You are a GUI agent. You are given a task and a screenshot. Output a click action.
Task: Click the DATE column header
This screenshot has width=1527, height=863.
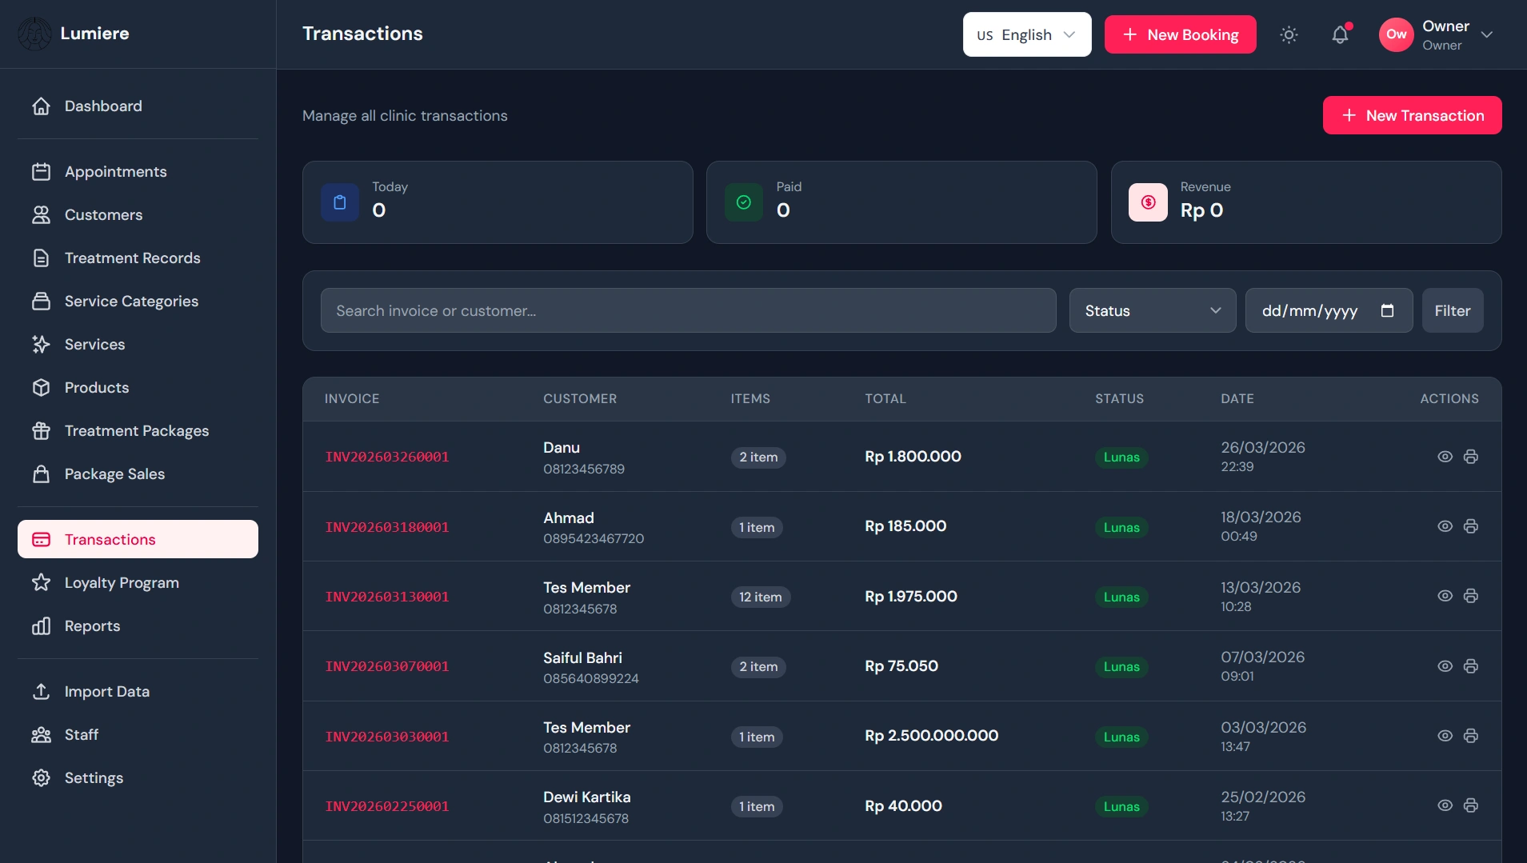(x=1237, y=398)
